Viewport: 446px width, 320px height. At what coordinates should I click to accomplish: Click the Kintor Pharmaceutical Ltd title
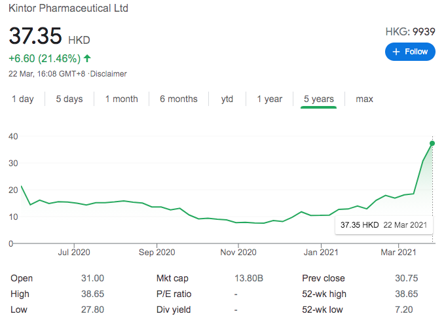pyautogui.click(x=68, y=9)
